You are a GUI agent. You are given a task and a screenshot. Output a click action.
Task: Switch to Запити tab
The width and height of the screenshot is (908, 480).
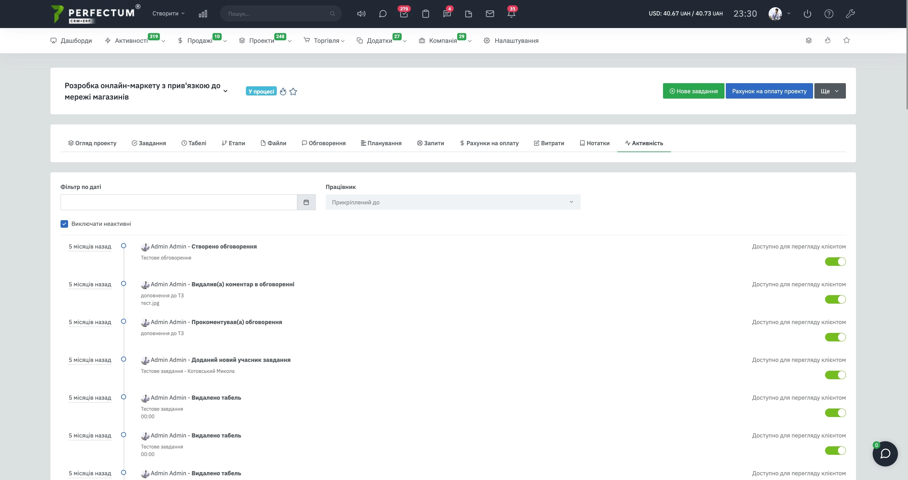[x=430, y=143]
